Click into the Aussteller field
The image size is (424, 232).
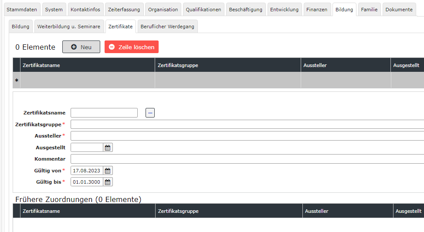[247, 136]
